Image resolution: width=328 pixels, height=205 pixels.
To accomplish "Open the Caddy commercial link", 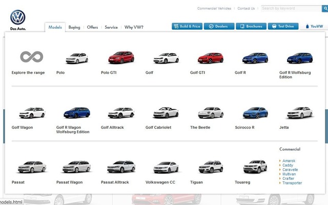I will coord(288,165).
